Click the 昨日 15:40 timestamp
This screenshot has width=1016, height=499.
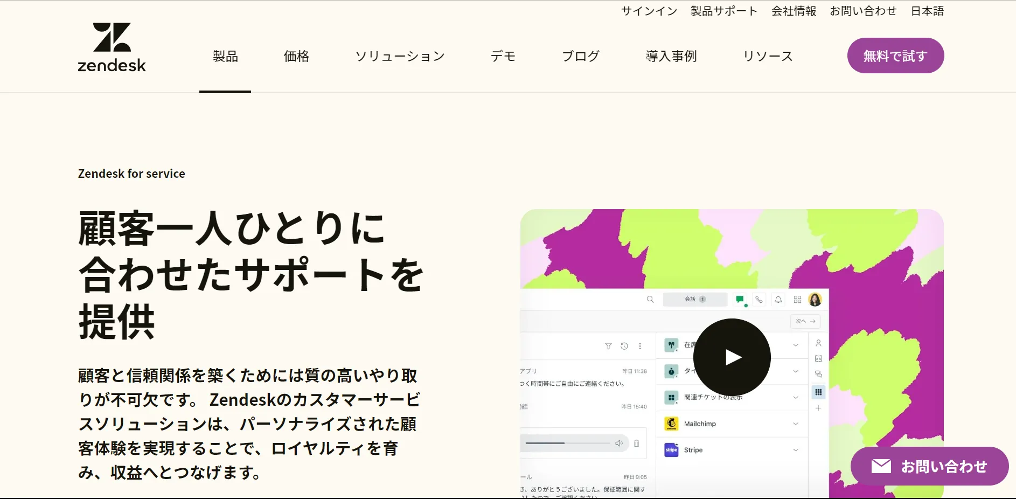pyautogui.click(x=634, y=407)
